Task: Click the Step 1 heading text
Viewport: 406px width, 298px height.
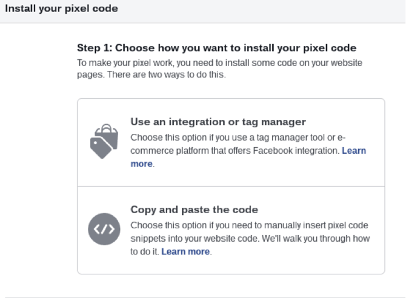Action: click(216, 47)
